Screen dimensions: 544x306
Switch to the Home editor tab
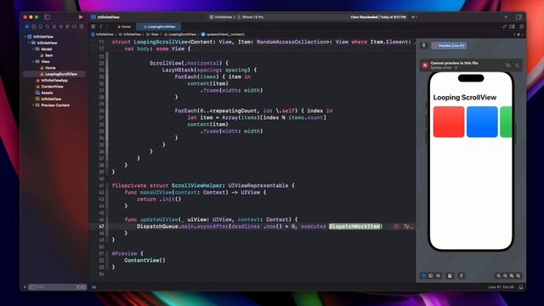[124, 26]
